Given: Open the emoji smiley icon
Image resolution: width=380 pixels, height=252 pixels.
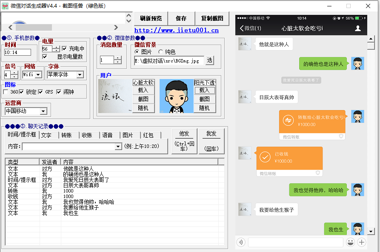Looking at the screenshot, I should coord(350,242).
